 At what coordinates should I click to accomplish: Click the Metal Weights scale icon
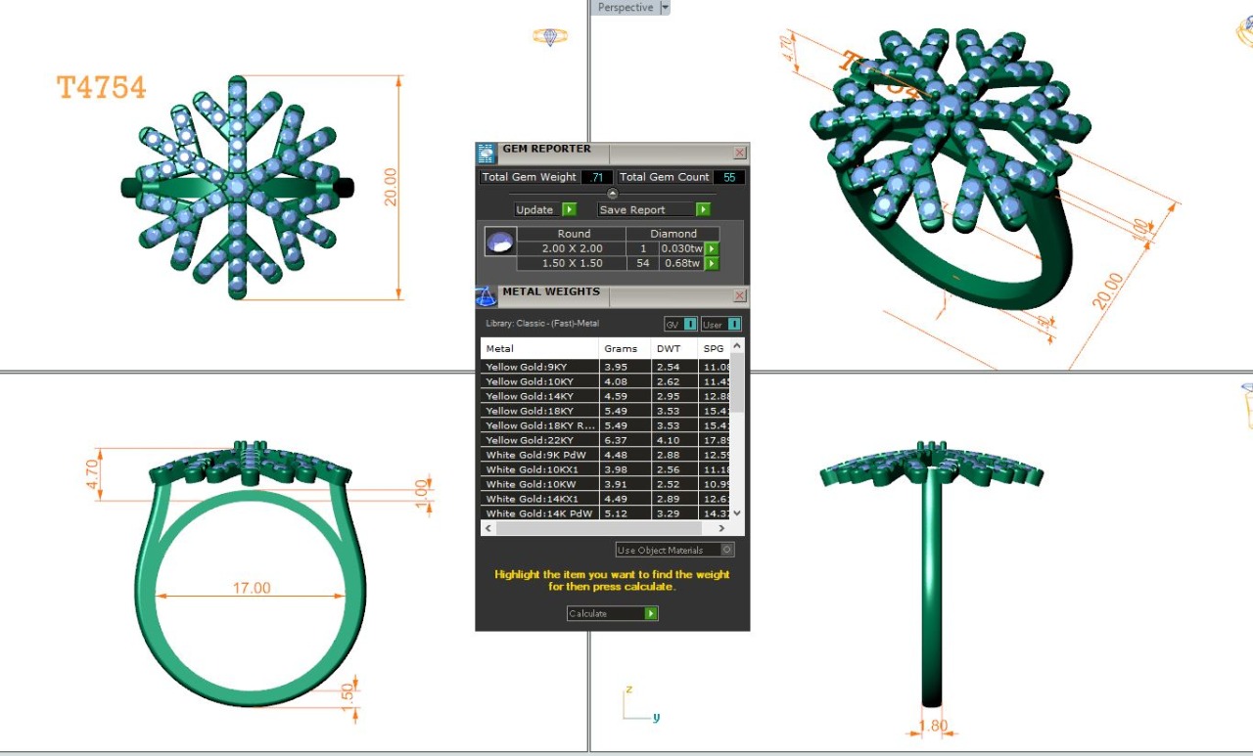[487, 296]
